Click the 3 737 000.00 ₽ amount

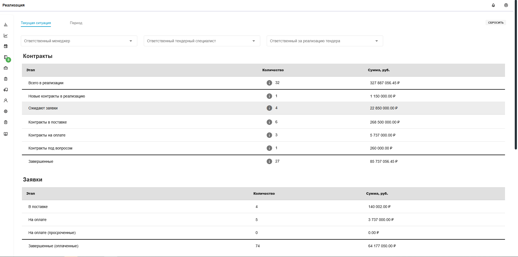(381, 220)
